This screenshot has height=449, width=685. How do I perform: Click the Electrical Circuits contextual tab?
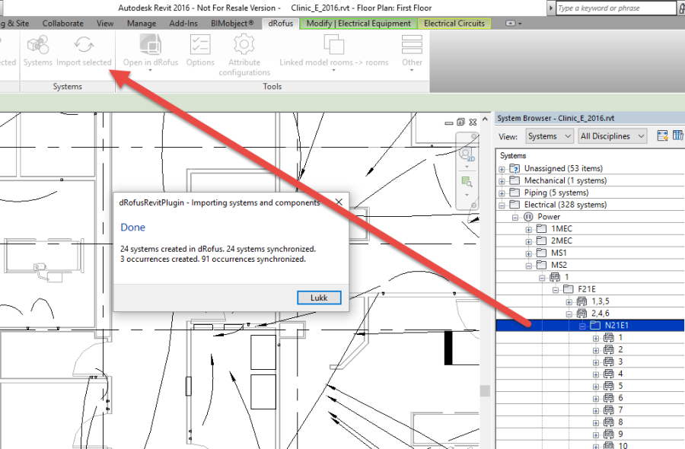click(x=454, y=23)
